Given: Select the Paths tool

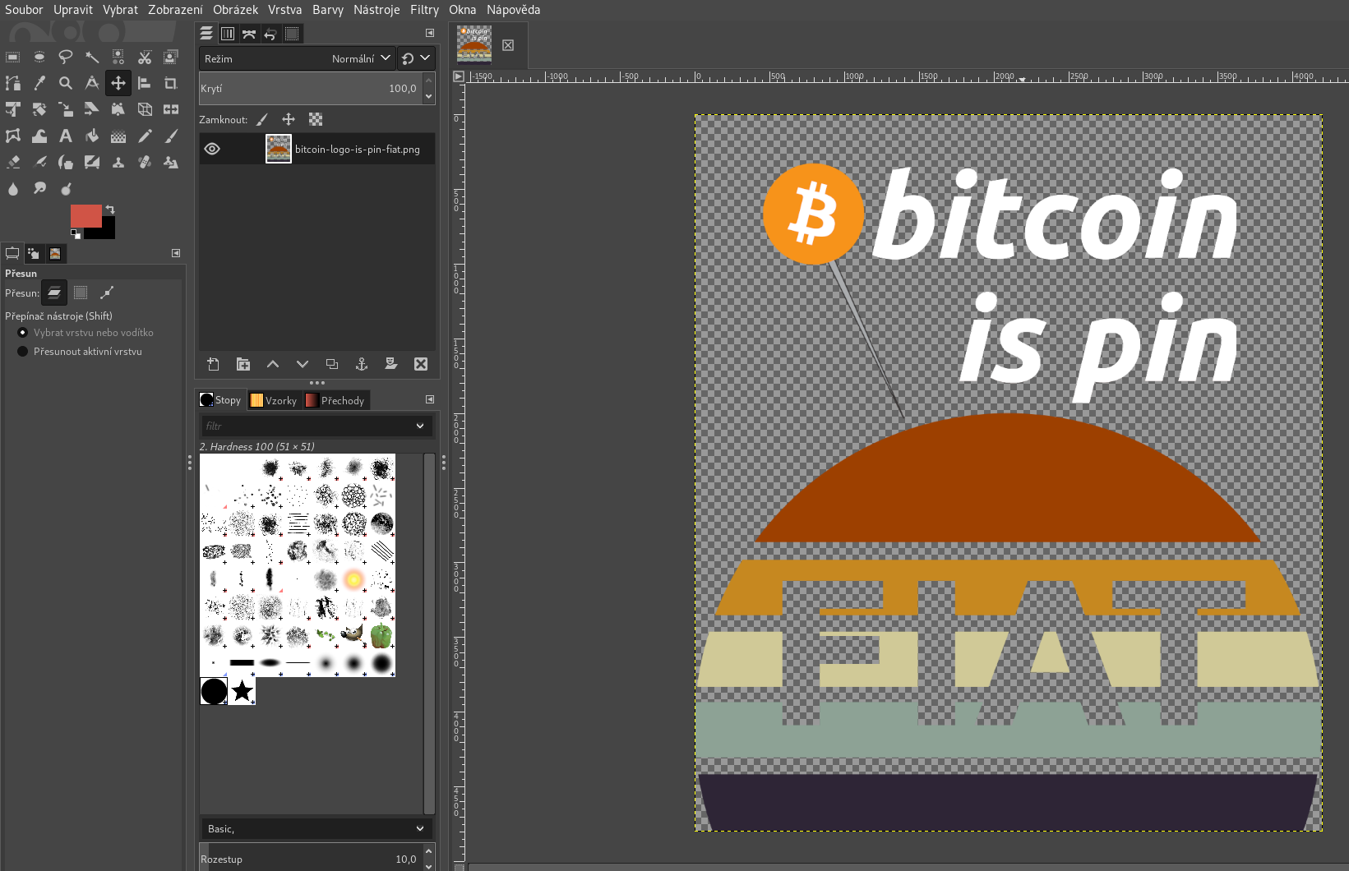Looking at the screenshot, I should pos(13,83).
